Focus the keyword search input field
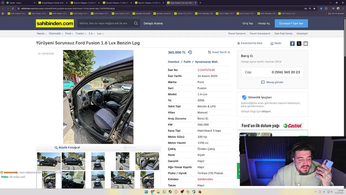The image size is (346, 195). click(105, 23)
